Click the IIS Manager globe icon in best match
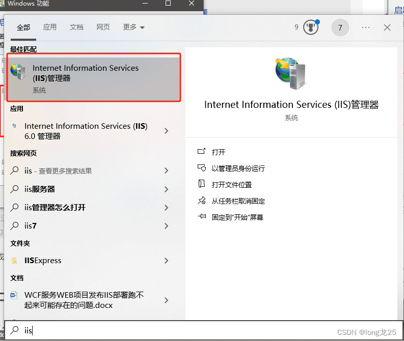 point(18,71)
